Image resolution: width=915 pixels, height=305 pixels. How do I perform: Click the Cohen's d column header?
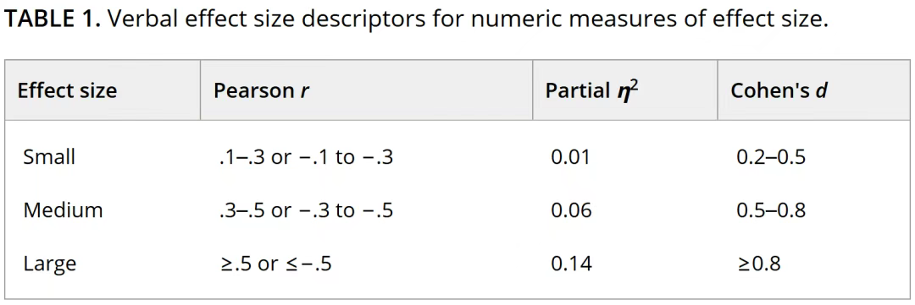[779, 90]
